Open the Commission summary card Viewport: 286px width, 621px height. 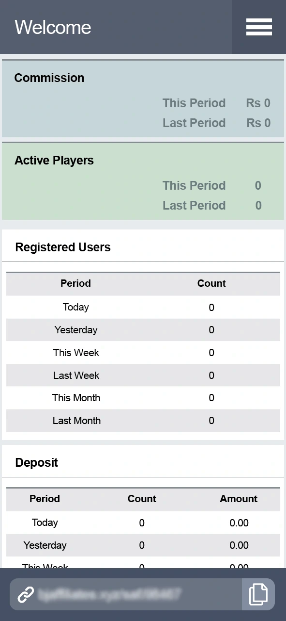click(49, 78)
